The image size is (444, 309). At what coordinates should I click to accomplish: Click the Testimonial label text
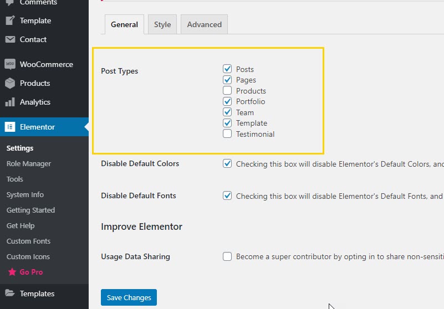point(255,134)
